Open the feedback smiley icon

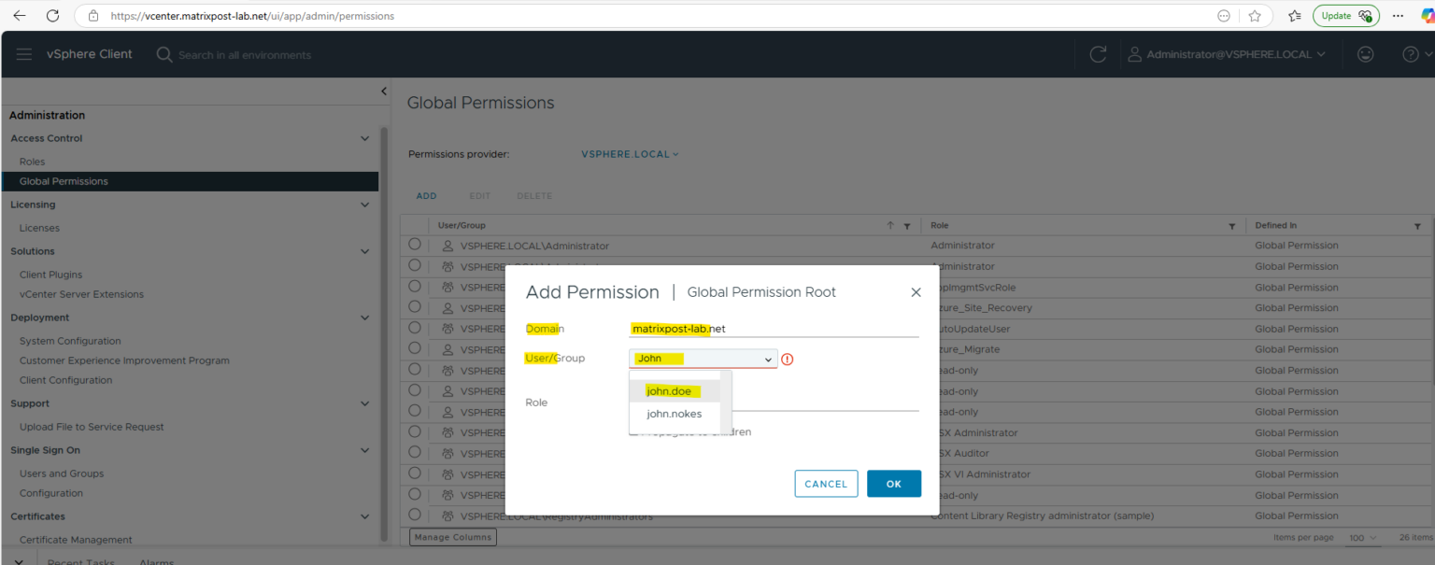1365,53
